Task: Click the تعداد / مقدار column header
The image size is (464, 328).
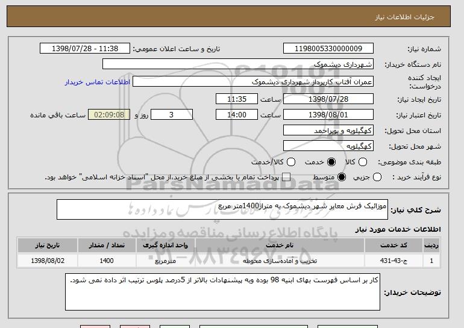Action: pyautogui.click(x=107, y=246)
